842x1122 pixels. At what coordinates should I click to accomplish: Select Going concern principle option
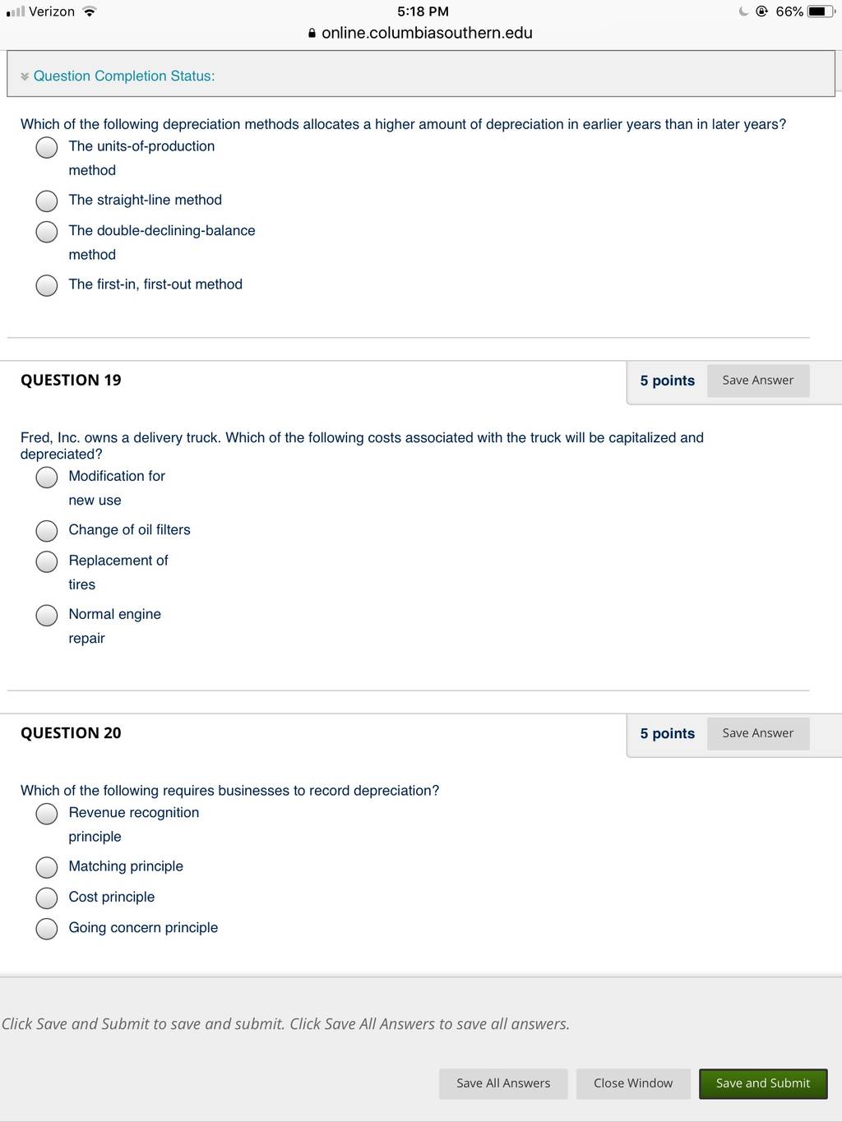pyautogui.click(x=47, y=929)
